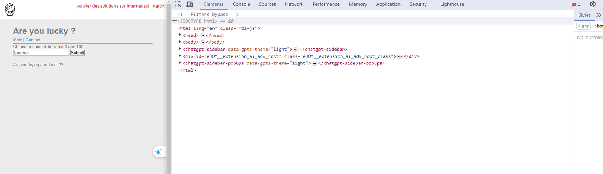Click ellipsis badge in eJOY div node
Viewport: 603px width, 174px height.
[x=400, y=56]
